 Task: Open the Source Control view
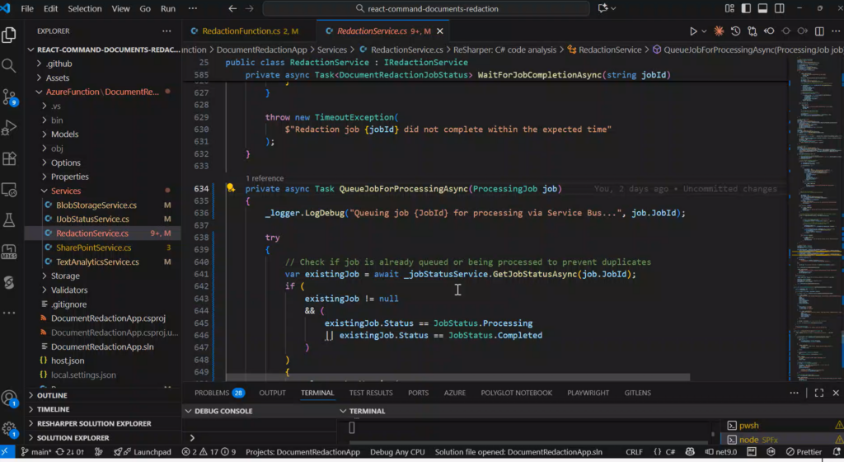pyautogui.click(x=10, y=97)
